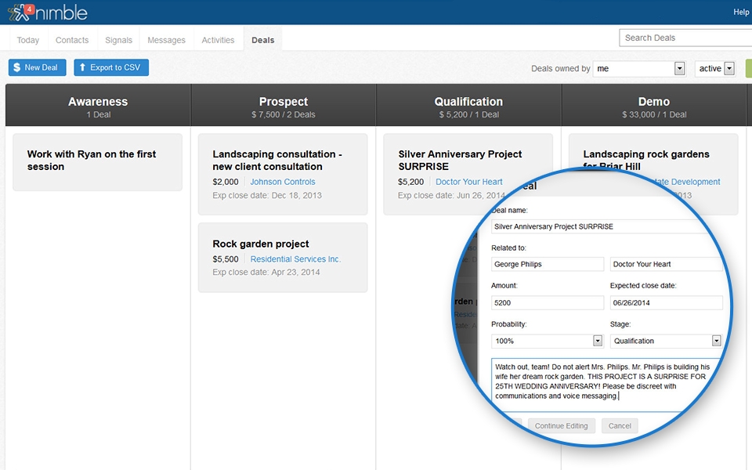Open the Stage dropdown set to Qualification
Viewport: 752px width, 470px height.
point(716,341)
